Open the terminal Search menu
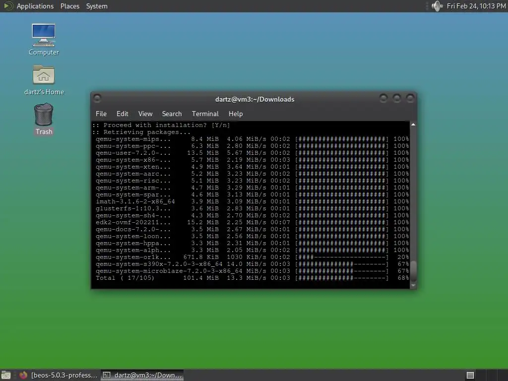The width and height of the screenshot is (508, 381). 172,114
